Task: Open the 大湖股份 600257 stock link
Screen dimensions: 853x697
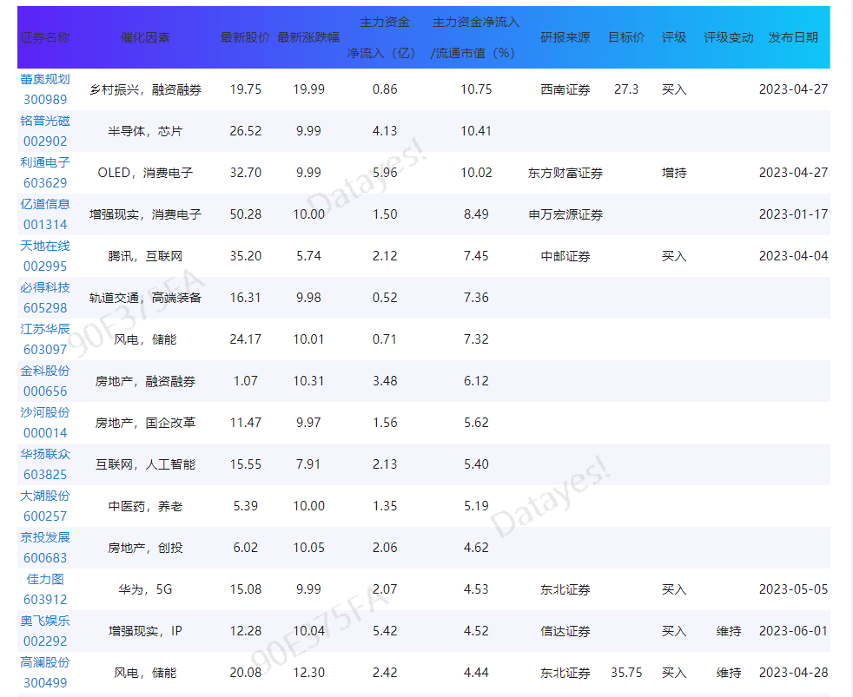Action: (x=45, y=506)
